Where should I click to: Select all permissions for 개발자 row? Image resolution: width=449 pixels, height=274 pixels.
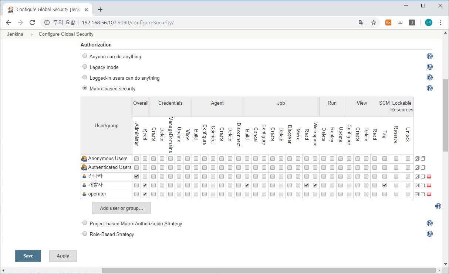pos(417,185)
